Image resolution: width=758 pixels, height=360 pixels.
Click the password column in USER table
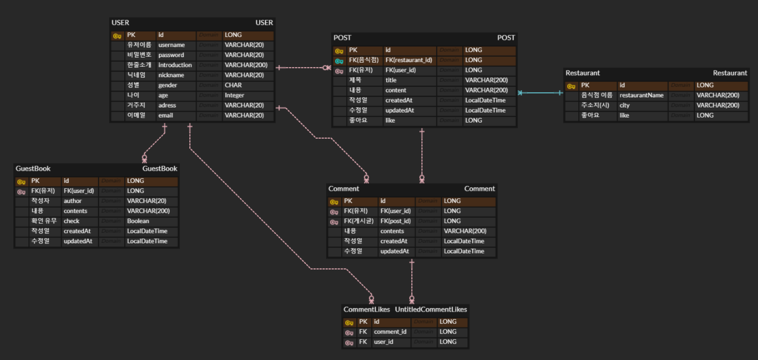click(x=171, y=55)
